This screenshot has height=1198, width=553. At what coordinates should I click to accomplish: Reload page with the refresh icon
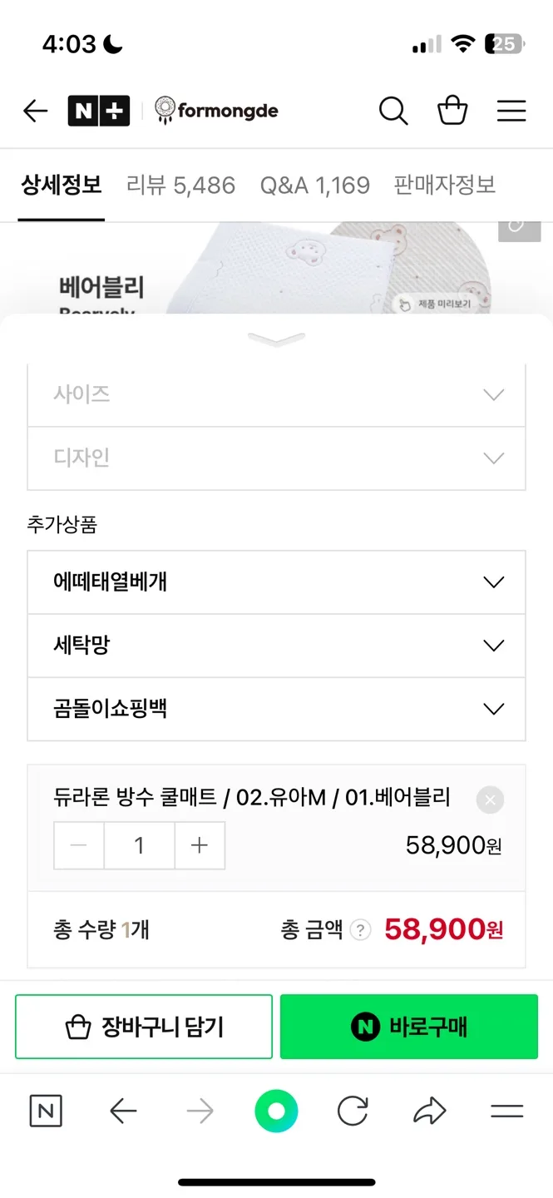pos(353,1111)
